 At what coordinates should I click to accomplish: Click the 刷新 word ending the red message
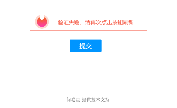point(128,22)
